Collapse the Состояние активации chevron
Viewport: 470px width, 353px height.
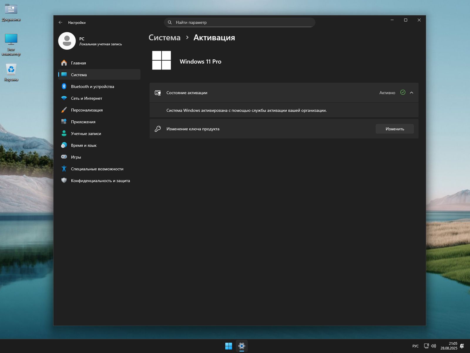(412, 93)
